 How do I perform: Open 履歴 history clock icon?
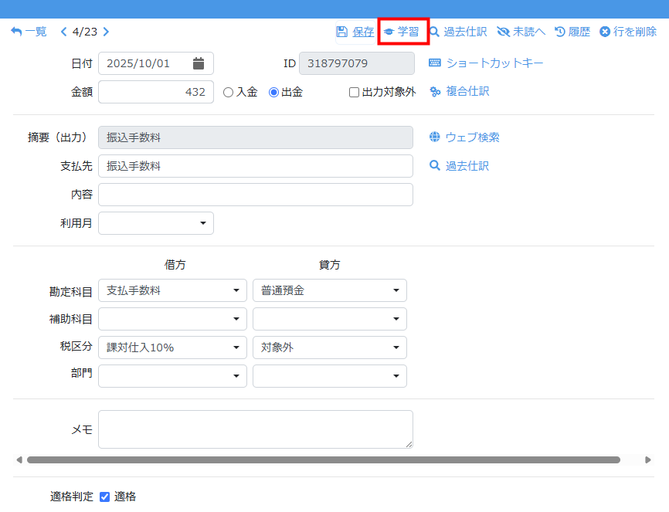[560, 32]
